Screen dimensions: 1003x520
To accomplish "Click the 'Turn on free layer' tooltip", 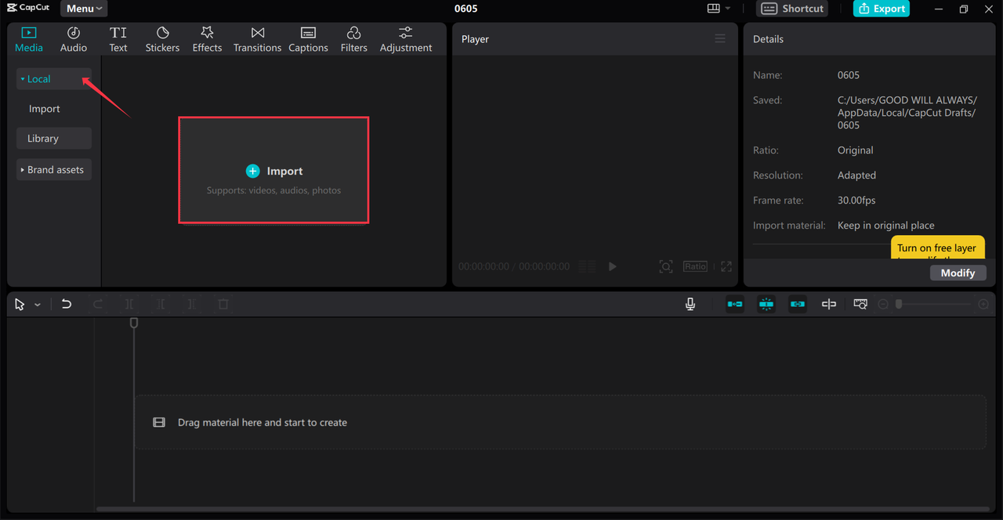I will [x=937, y=248].
